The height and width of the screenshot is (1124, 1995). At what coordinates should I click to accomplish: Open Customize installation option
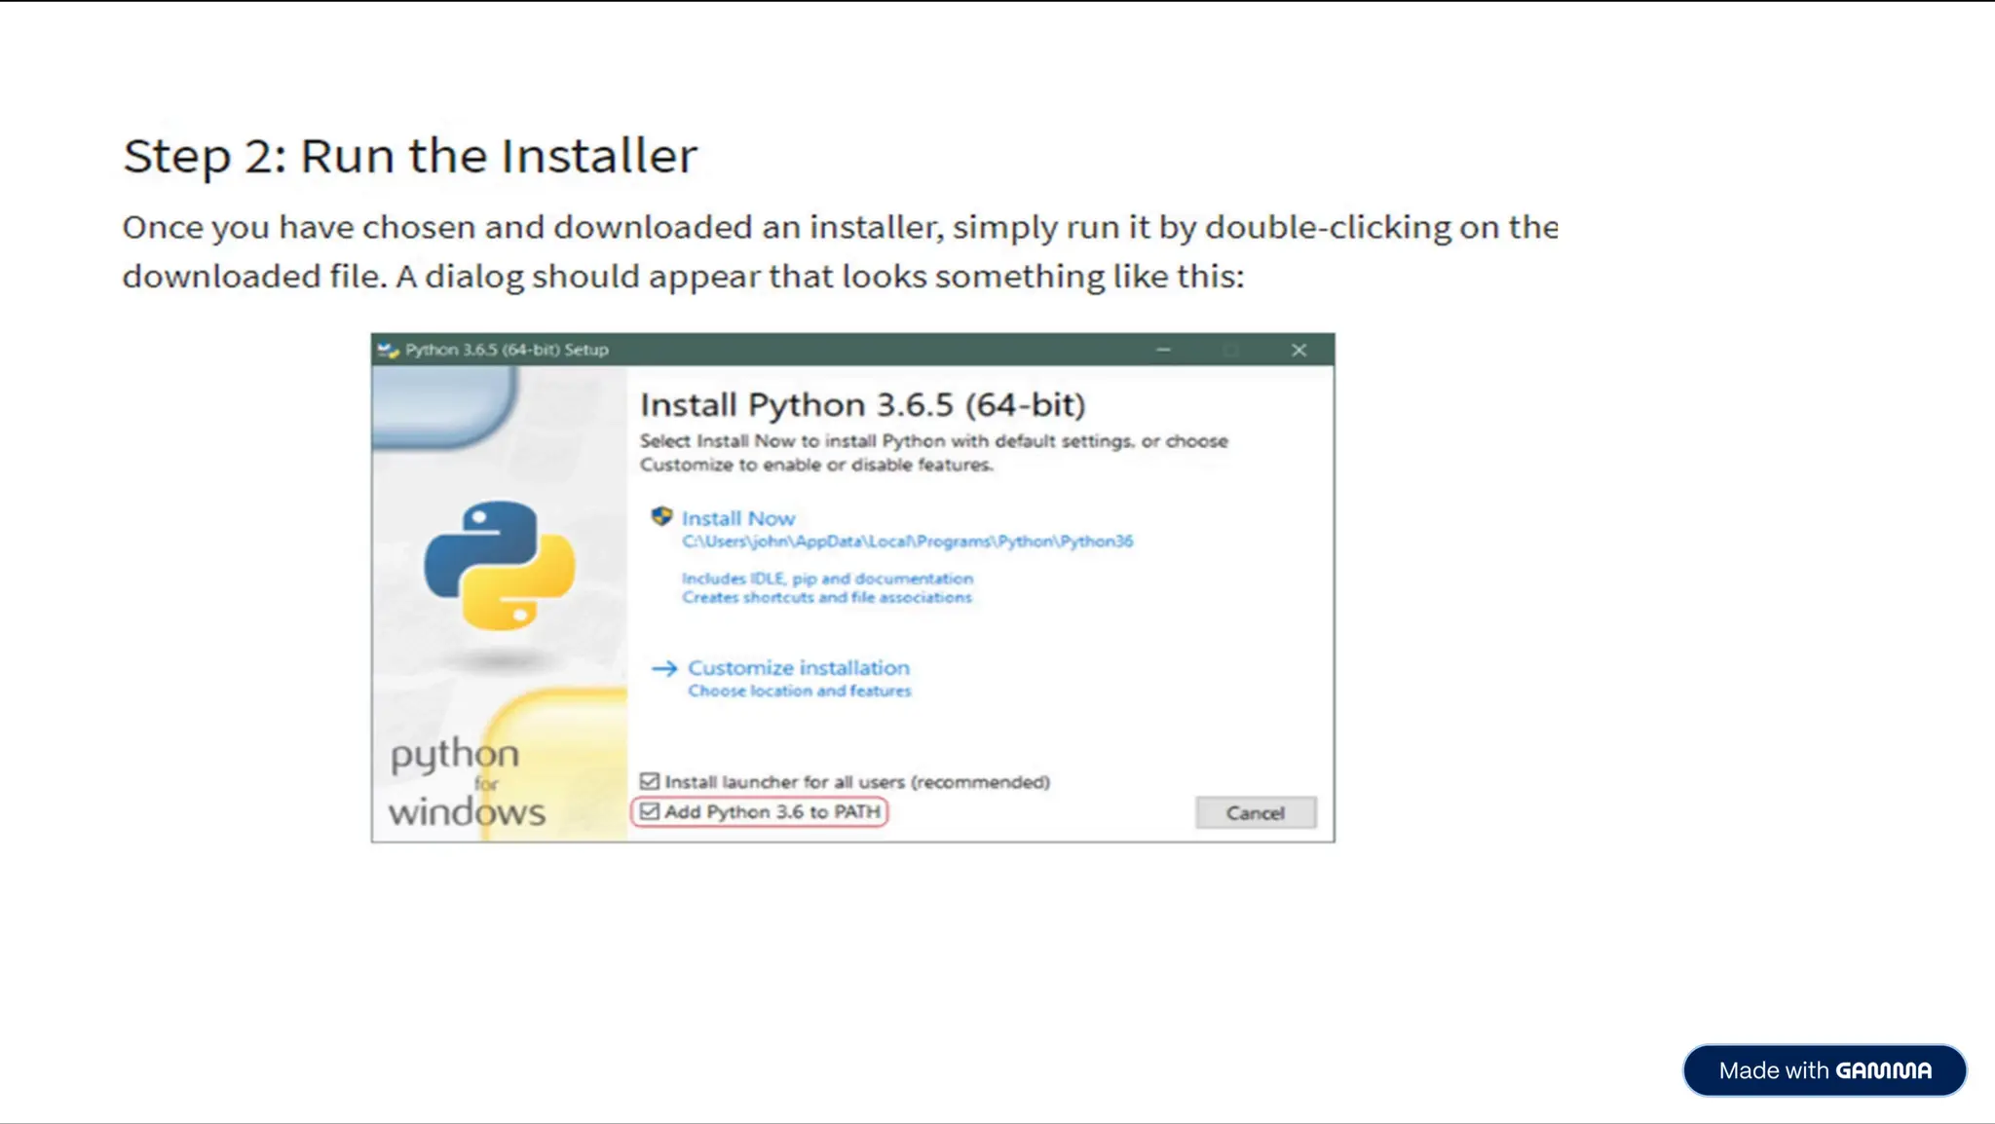798,668
